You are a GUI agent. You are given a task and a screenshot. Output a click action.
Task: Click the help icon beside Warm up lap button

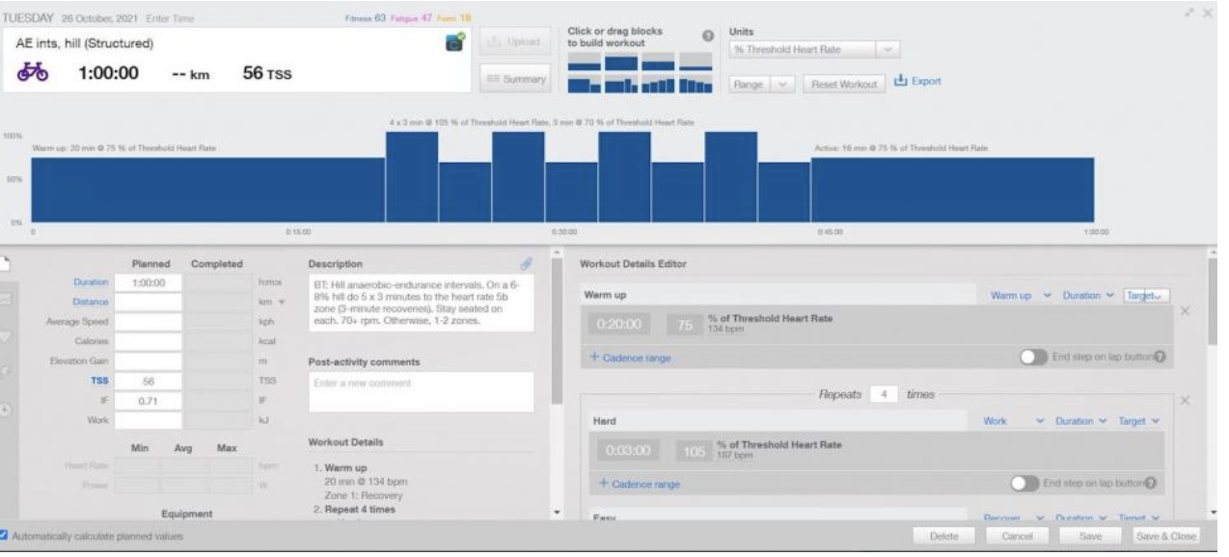point(1160,357)
